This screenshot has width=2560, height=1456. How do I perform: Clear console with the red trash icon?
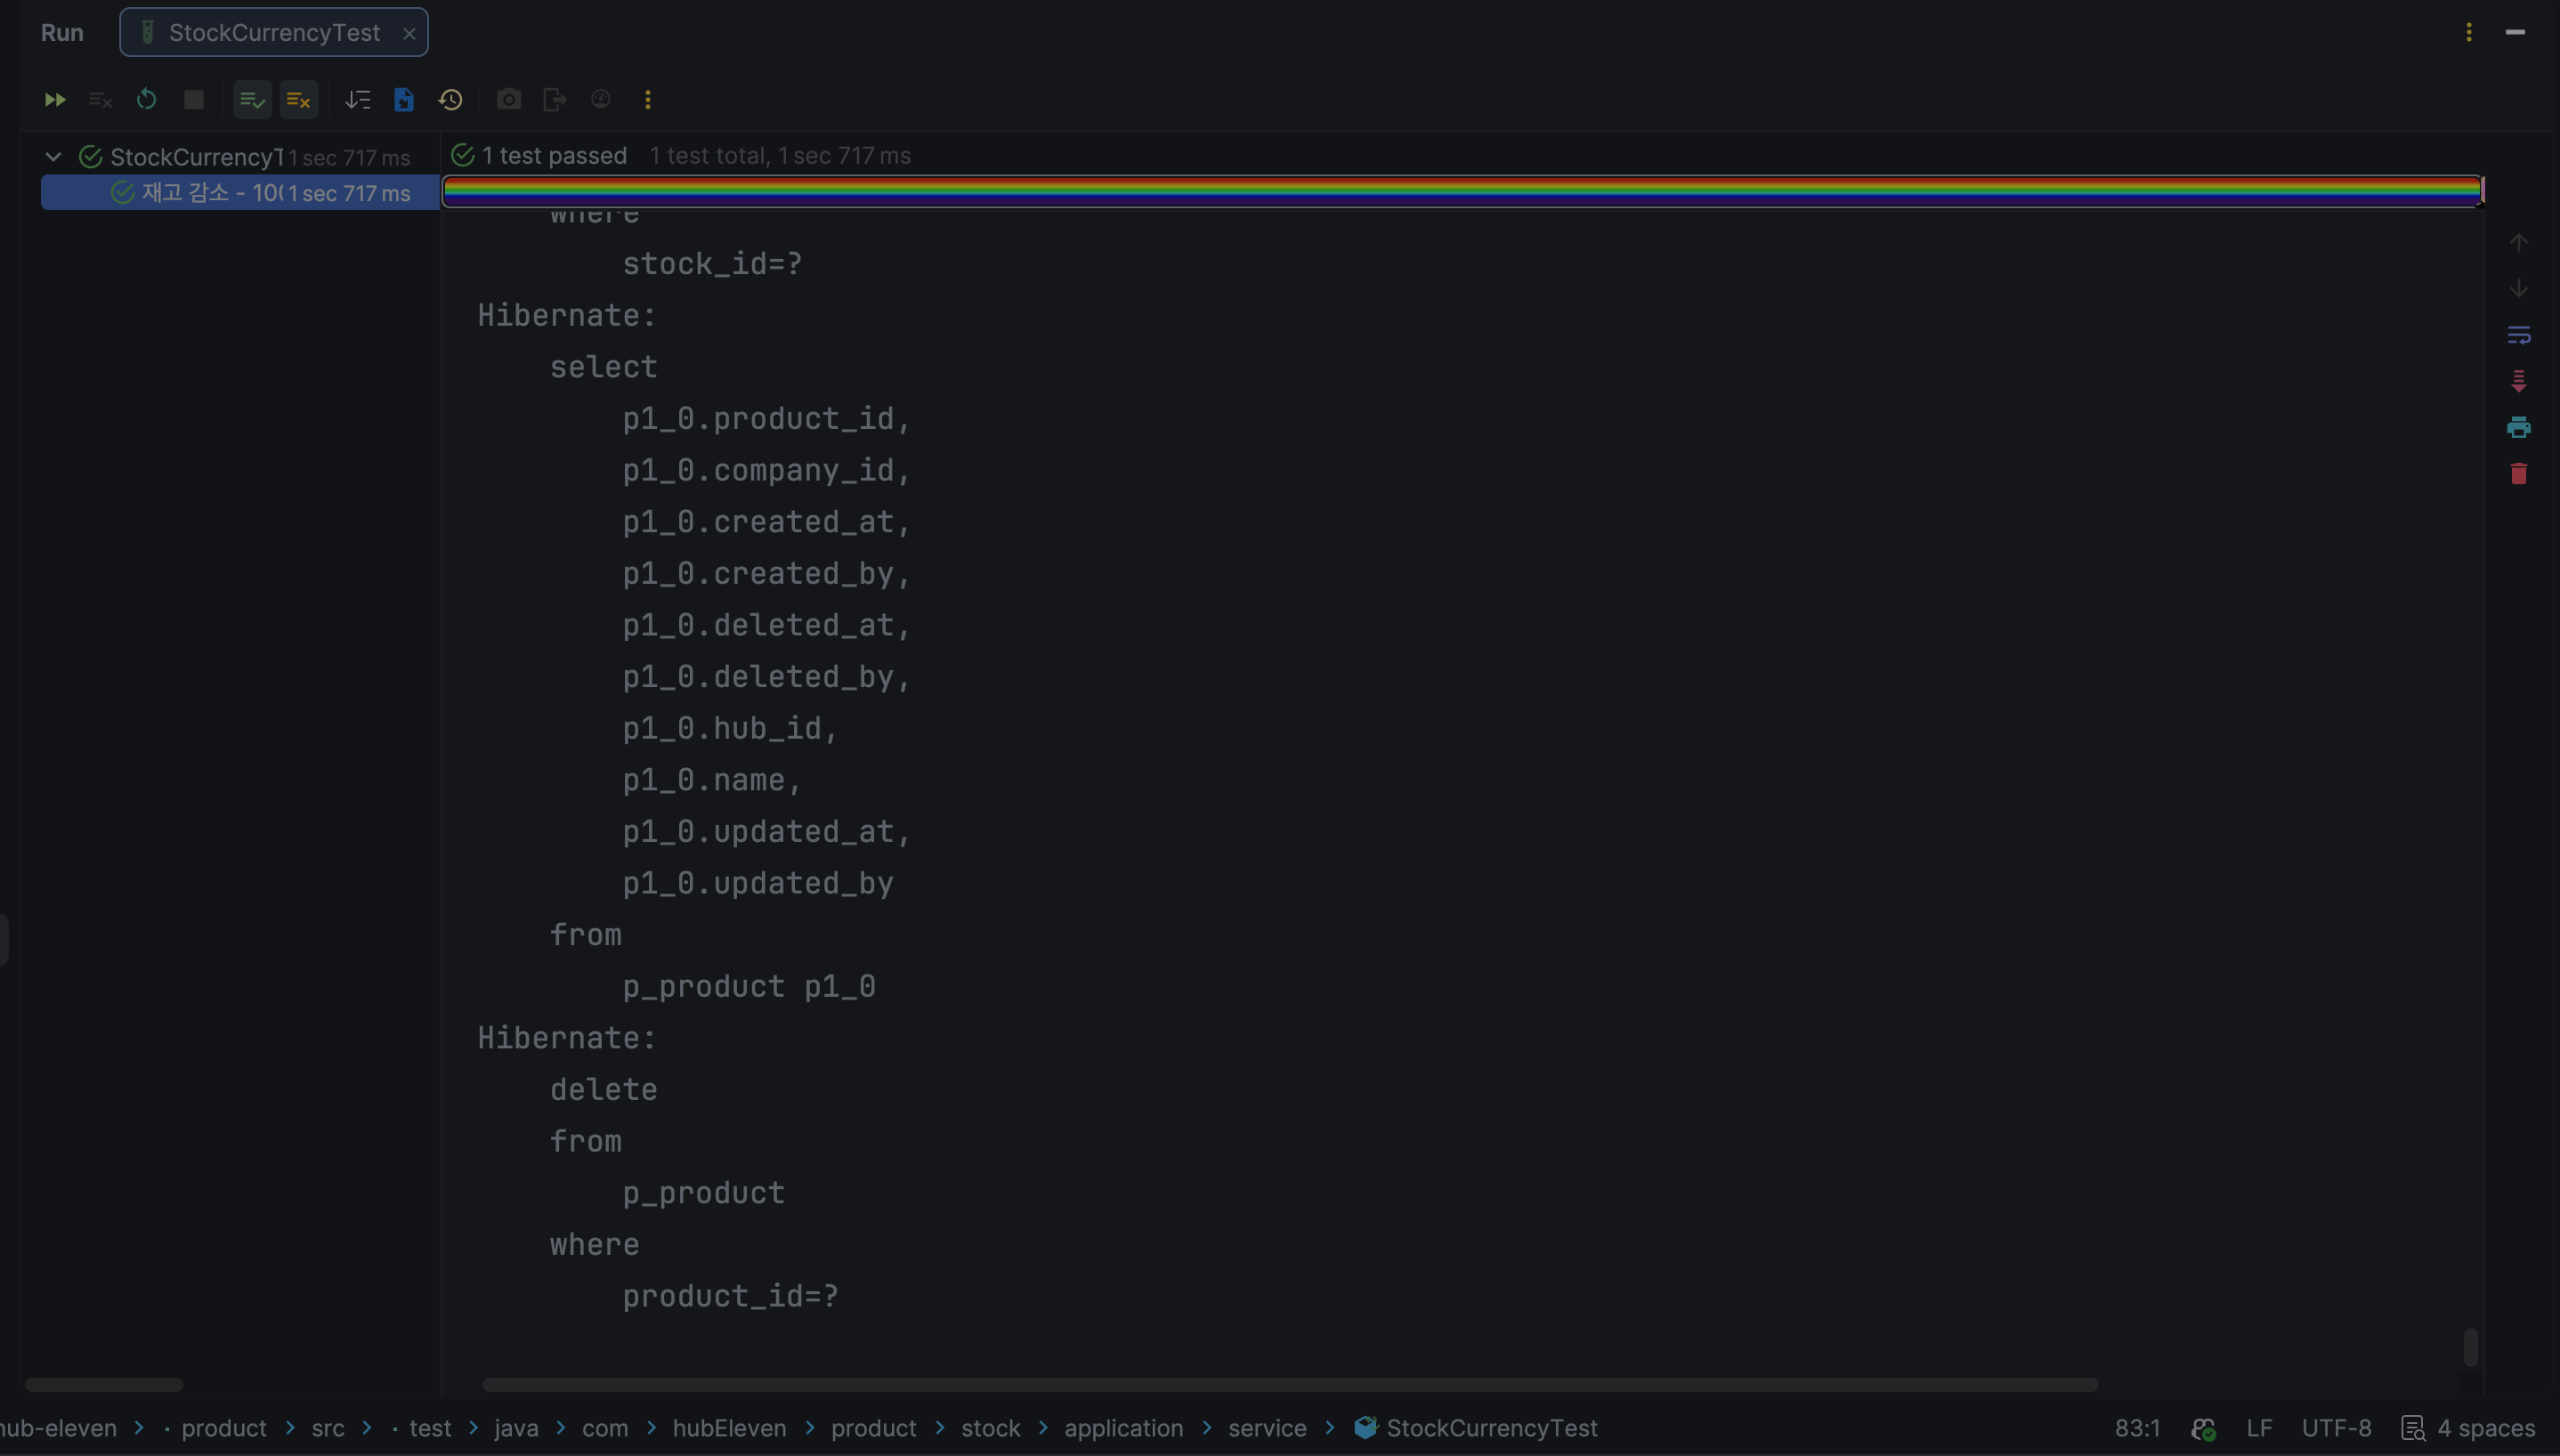pos(2518,474)
